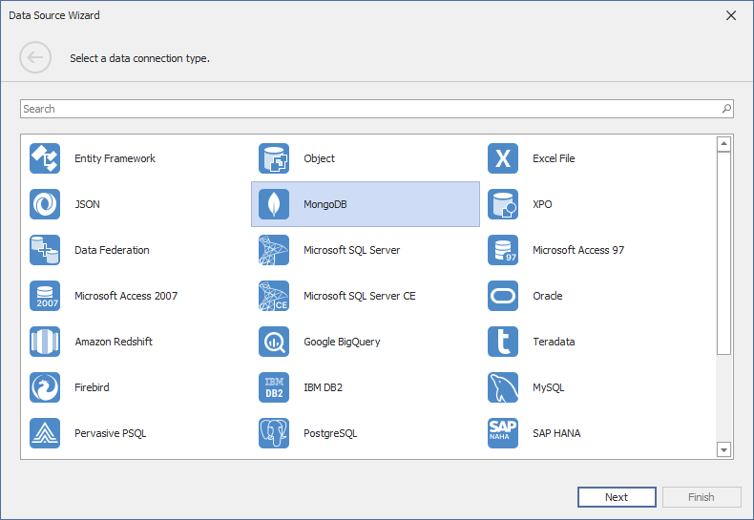Image resolution: width=754 pixels, height=520 pixels.
Task: Focus the Search input field
Action: (x=376, y=109)
